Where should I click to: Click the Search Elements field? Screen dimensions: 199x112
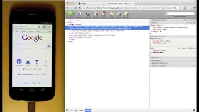[x=180, y=14]
